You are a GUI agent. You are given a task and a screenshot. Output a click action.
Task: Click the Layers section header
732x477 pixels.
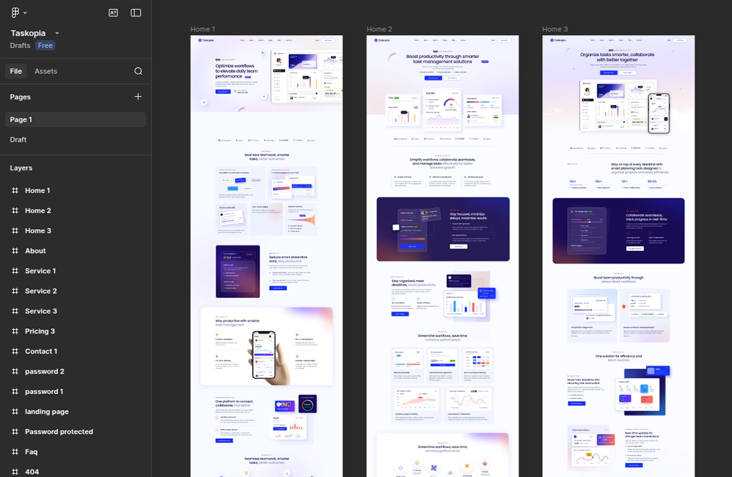[x=21, y=168]
